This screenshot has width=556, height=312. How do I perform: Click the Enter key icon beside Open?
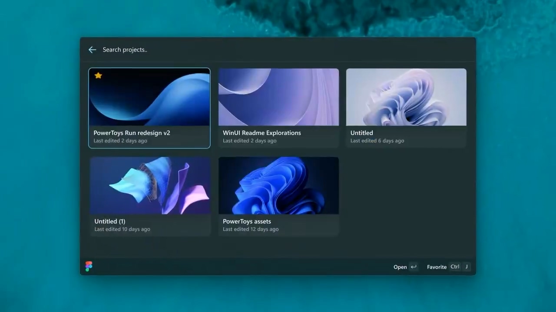pos(414,267)
